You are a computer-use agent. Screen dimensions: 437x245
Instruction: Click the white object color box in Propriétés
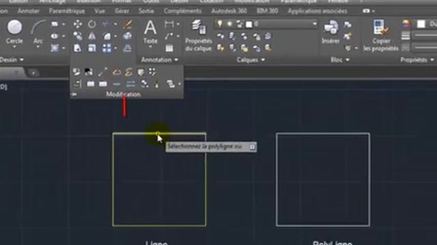(421, 24)
